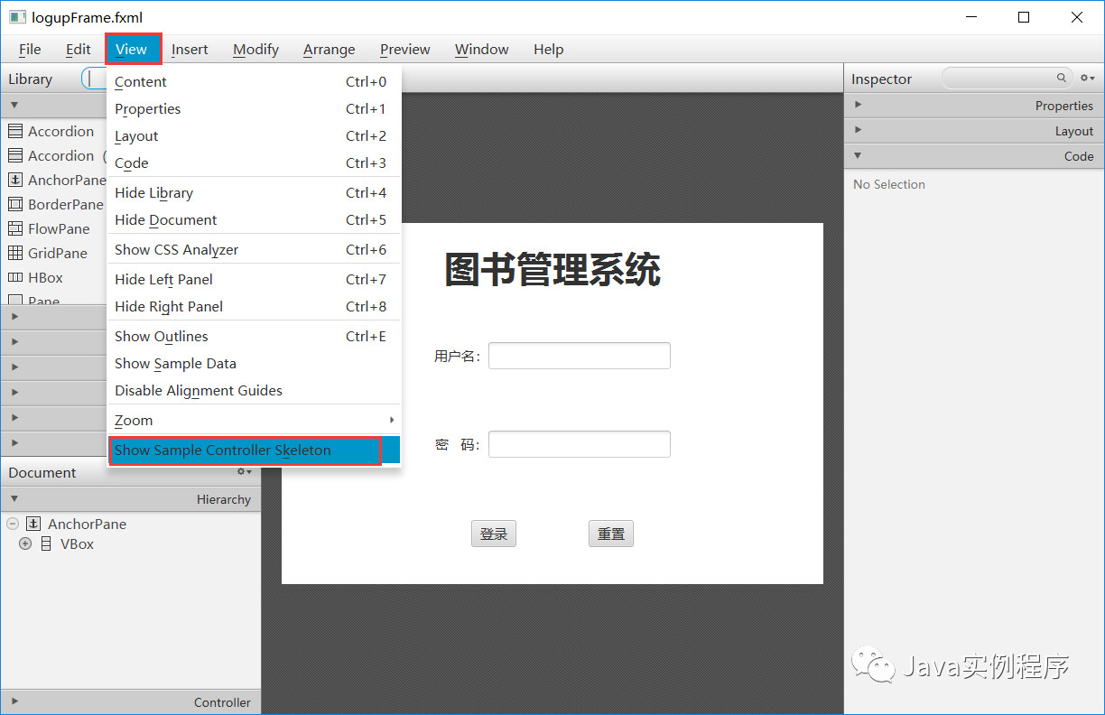Enable Show Outlines in View menu
Screen dimensions: 1105x715
click(161, 336)
